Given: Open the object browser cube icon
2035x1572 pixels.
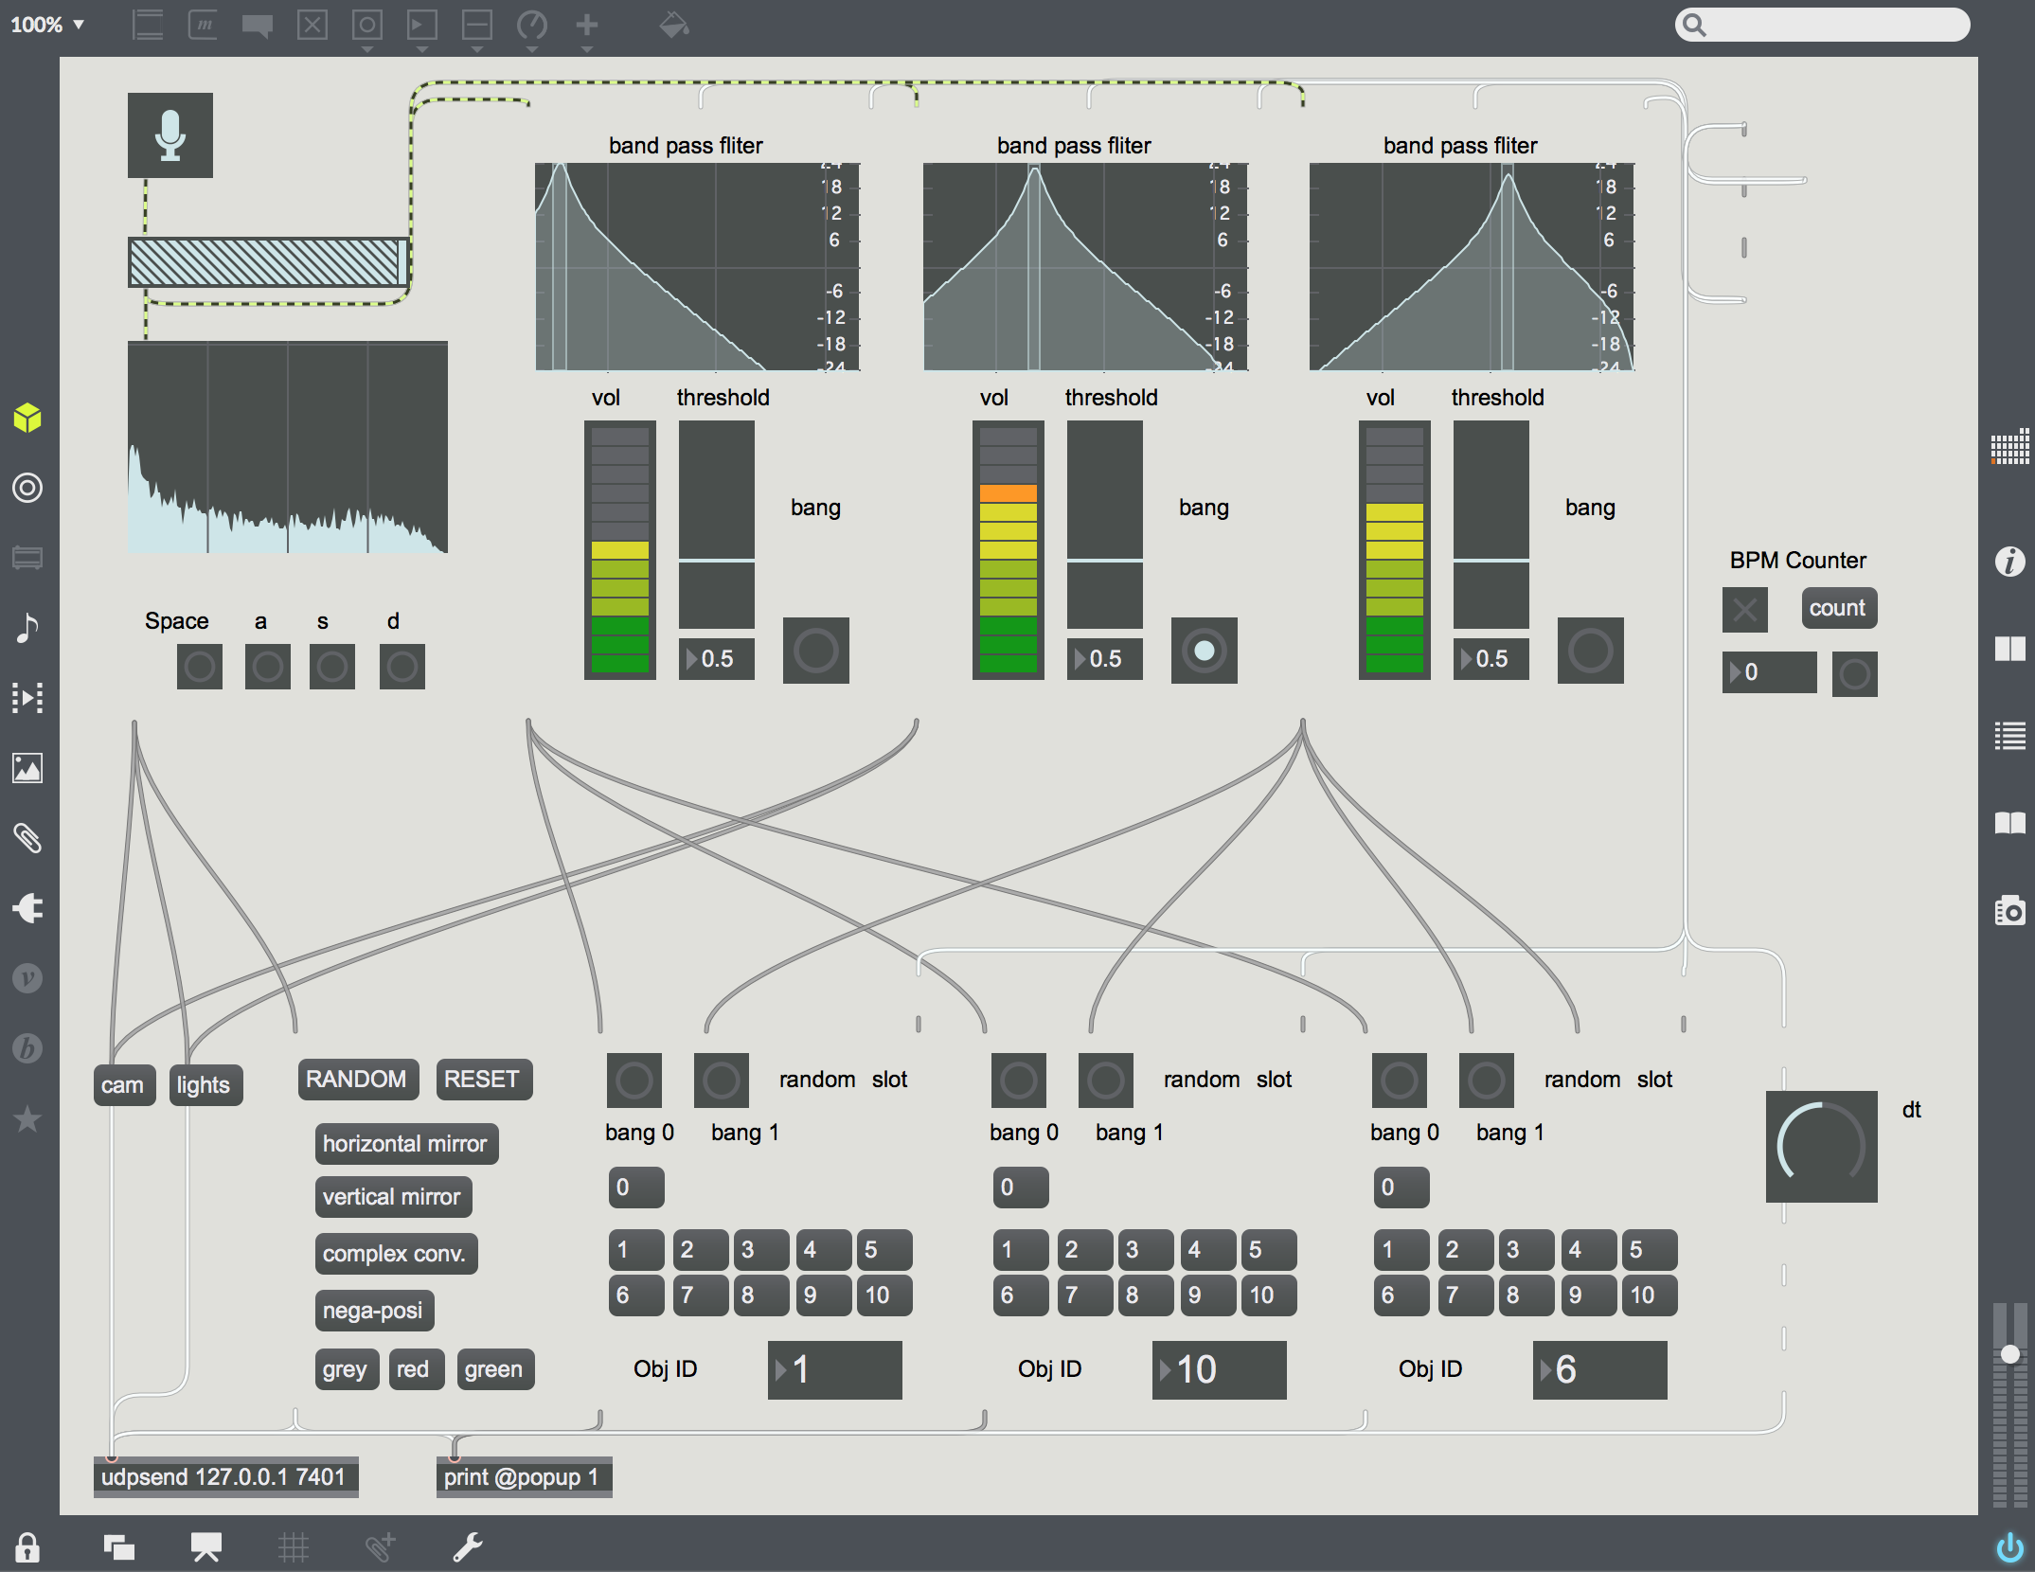Looking at the screenshot, I should pyautogui.click(x=27, y=418).
